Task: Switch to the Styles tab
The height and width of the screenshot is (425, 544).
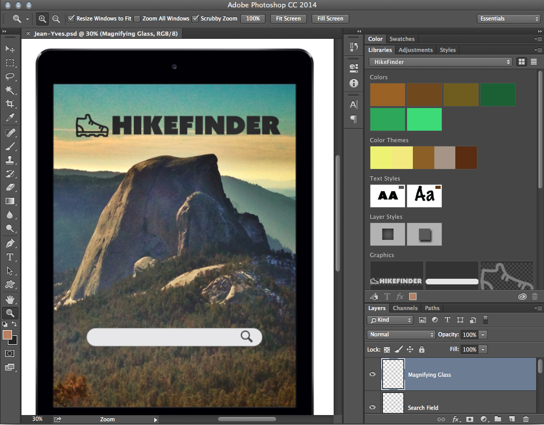Action: (x=447, y=50)
